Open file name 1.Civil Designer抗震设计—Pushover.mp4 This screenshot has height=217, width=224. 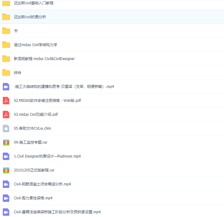(x=47, y=156)
